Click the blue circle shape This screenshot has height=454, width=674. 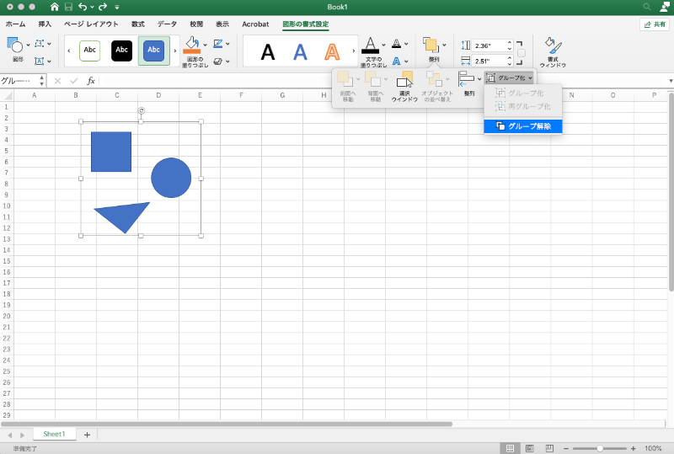tap(171, 178)
